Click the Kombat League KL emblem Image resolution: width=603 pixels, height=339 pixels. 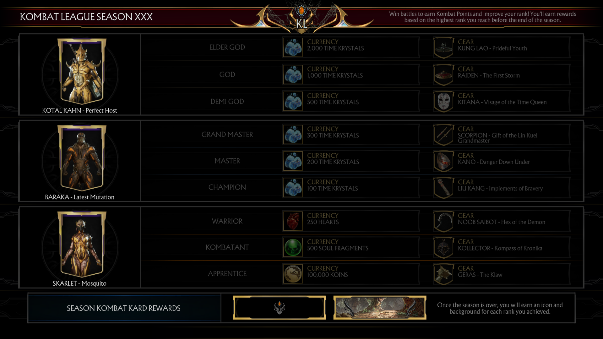click(x=301, y=18)
